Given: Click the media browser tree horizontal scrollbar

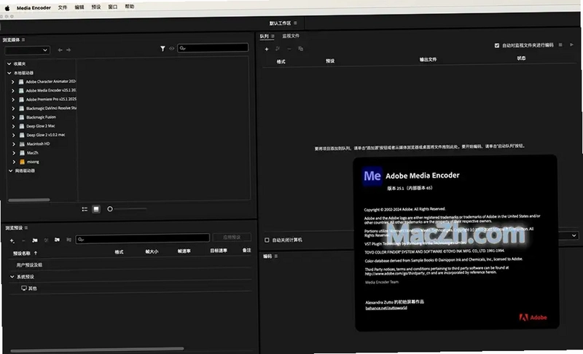Looking at the screenshot, I should point(29,200).
